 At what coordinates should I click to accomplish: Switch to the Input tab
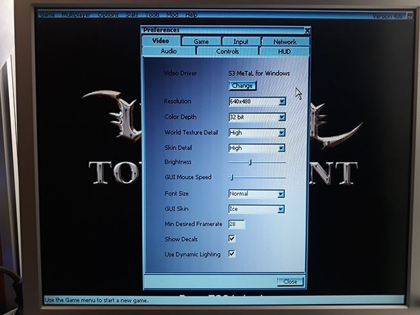(241, 42)
